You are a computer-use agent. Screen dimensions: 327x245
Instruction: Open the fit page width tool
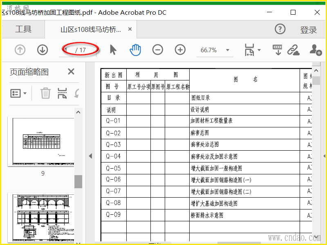pyautogui.click(x=249, y=50)
